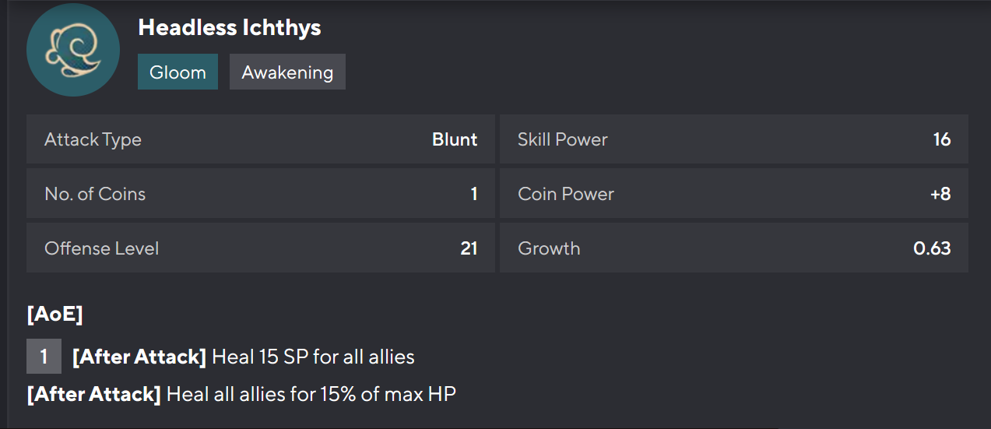
Task: Click the Headless Ichthys title
Action: (x=230, y=28)
